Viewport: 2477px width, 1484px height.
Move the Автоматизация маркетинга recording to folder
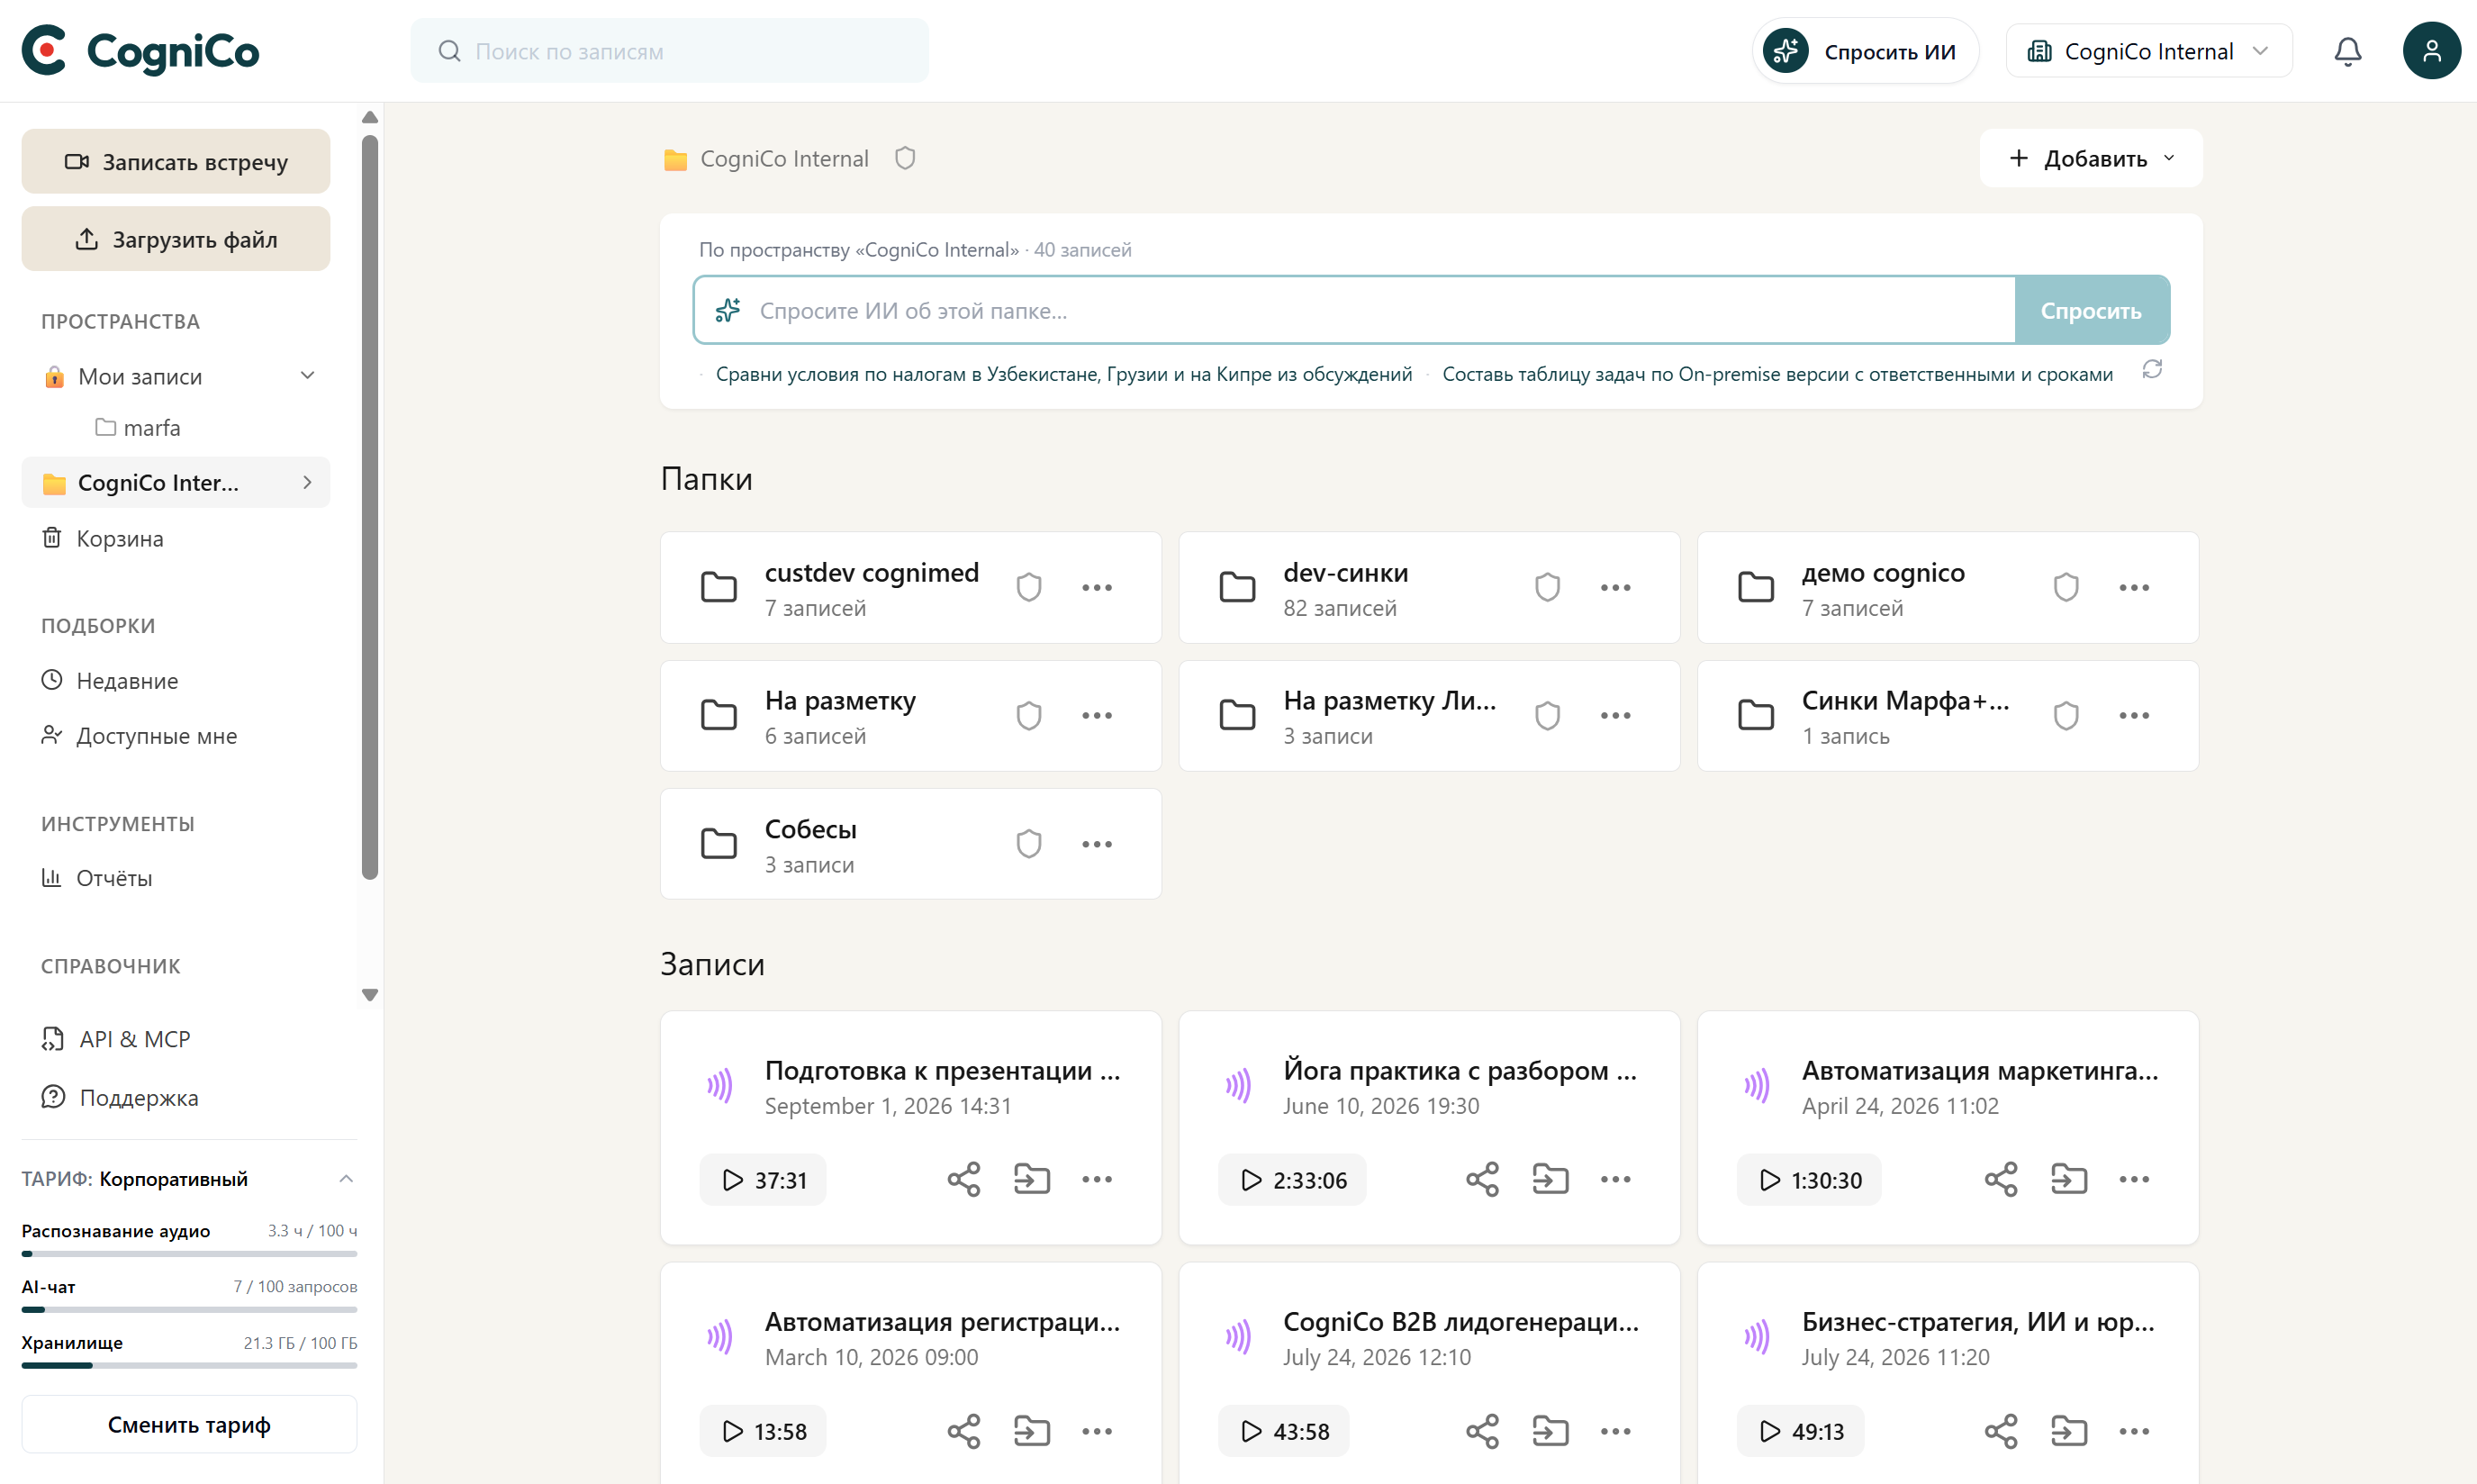point(2069,1179)
